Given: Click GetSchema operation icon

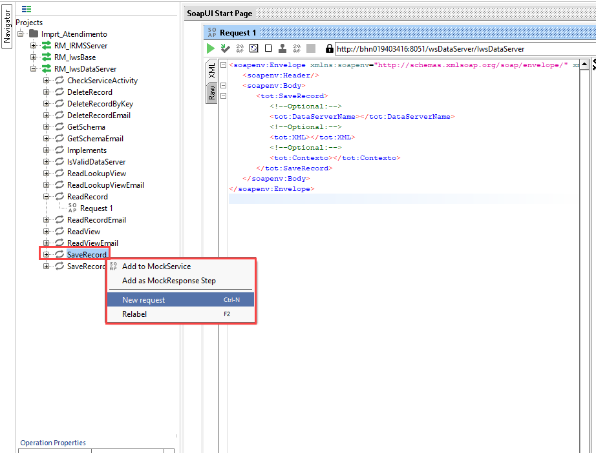Looking at the screenshot, I should pyautogui.click(x=59, y=126).
